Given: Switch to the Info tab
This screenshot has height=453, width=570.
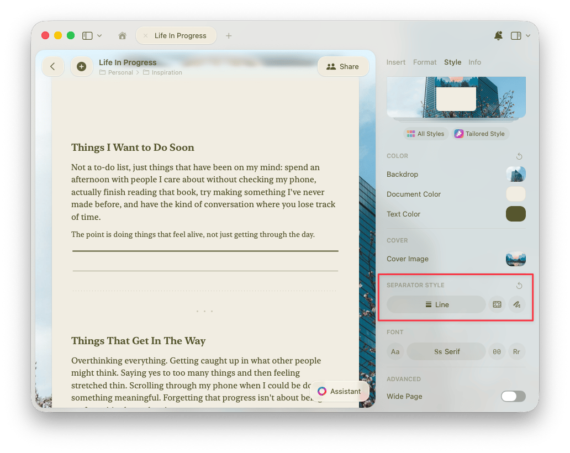Looking at the screenshot, I should [x=474, y=62].
